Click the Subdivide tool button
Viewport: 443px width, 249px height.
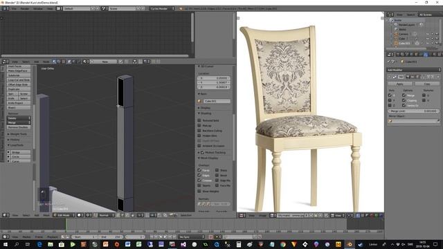tap(19, 75)
